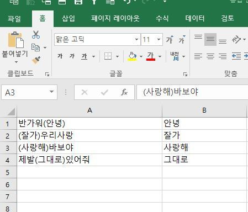Viewport: 248px width, 212px height.
Task: Select cell A3 (사랑해)바보야
Action: click(89, 148)
